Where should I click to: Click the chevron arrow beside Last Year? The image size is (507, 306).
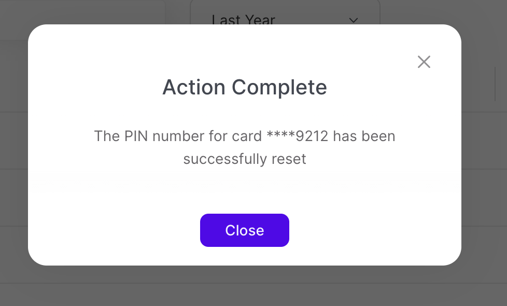coord(354,20)
